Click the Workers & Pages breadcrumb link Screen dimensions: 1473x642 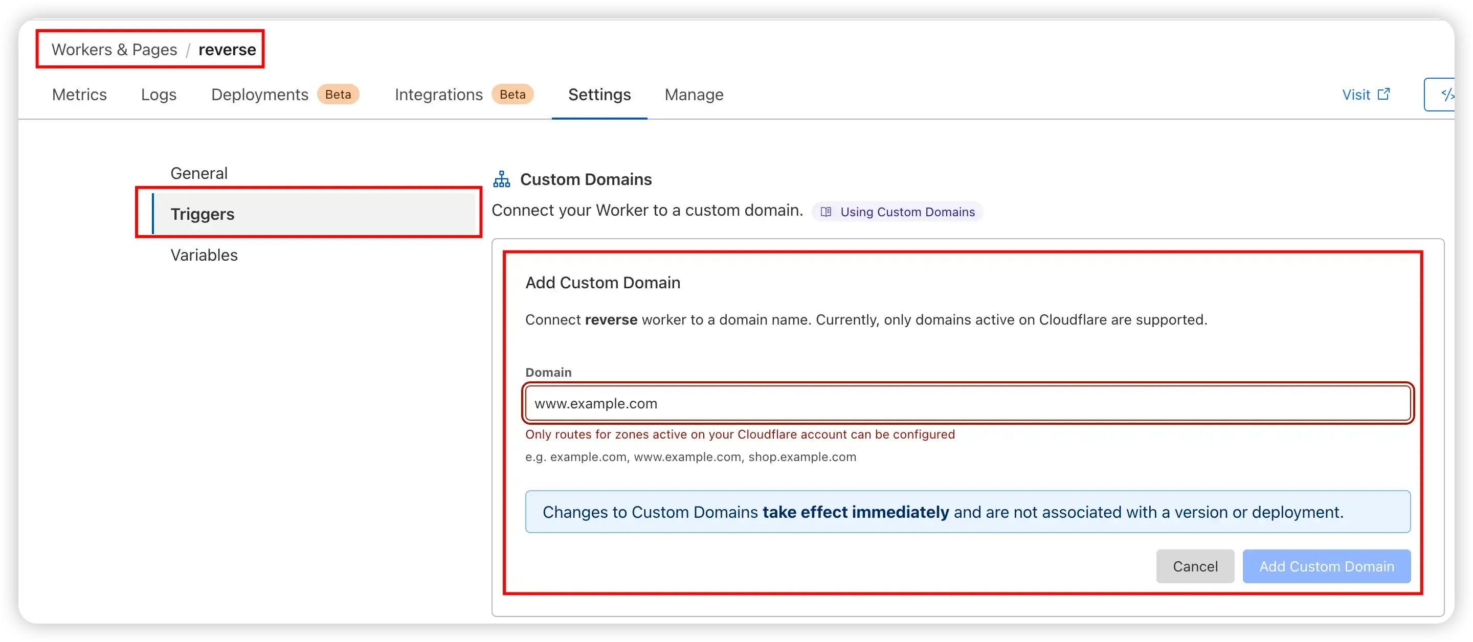pos(115,50)
